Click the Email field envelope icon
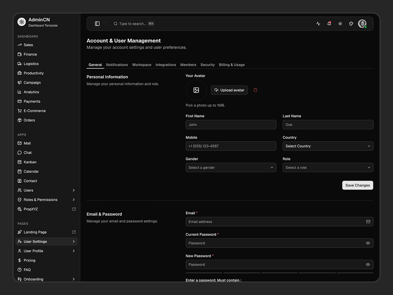393x295 pixels. (368, 222)
